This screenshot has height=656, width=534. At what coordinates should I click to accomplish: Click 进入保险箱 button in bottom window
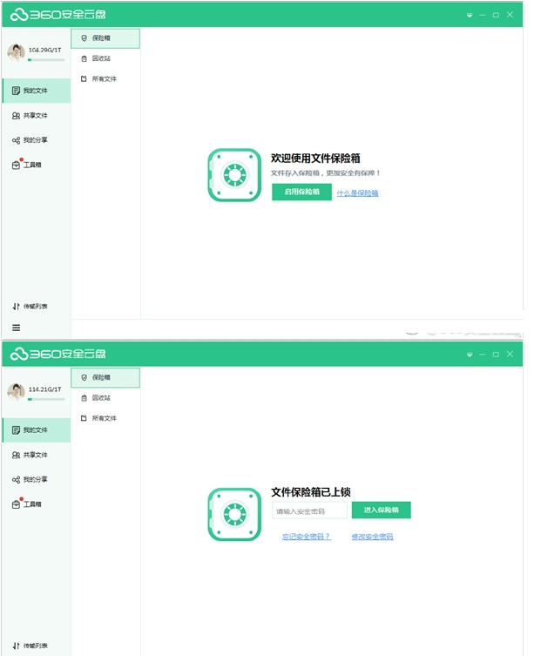pyautogui.click(x=381, y=510)
